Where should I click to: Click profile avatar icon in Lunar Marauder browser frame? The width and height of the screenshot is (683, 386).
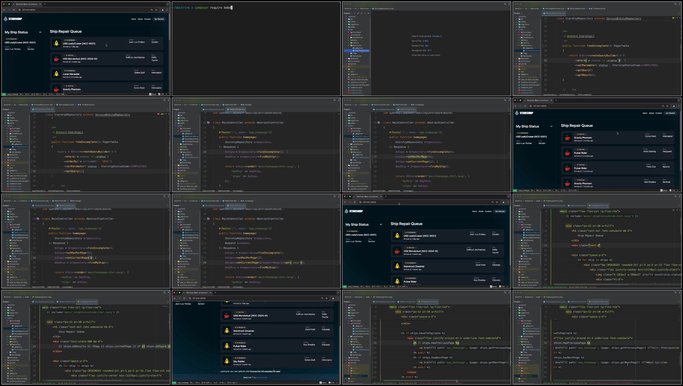(163, 10)
